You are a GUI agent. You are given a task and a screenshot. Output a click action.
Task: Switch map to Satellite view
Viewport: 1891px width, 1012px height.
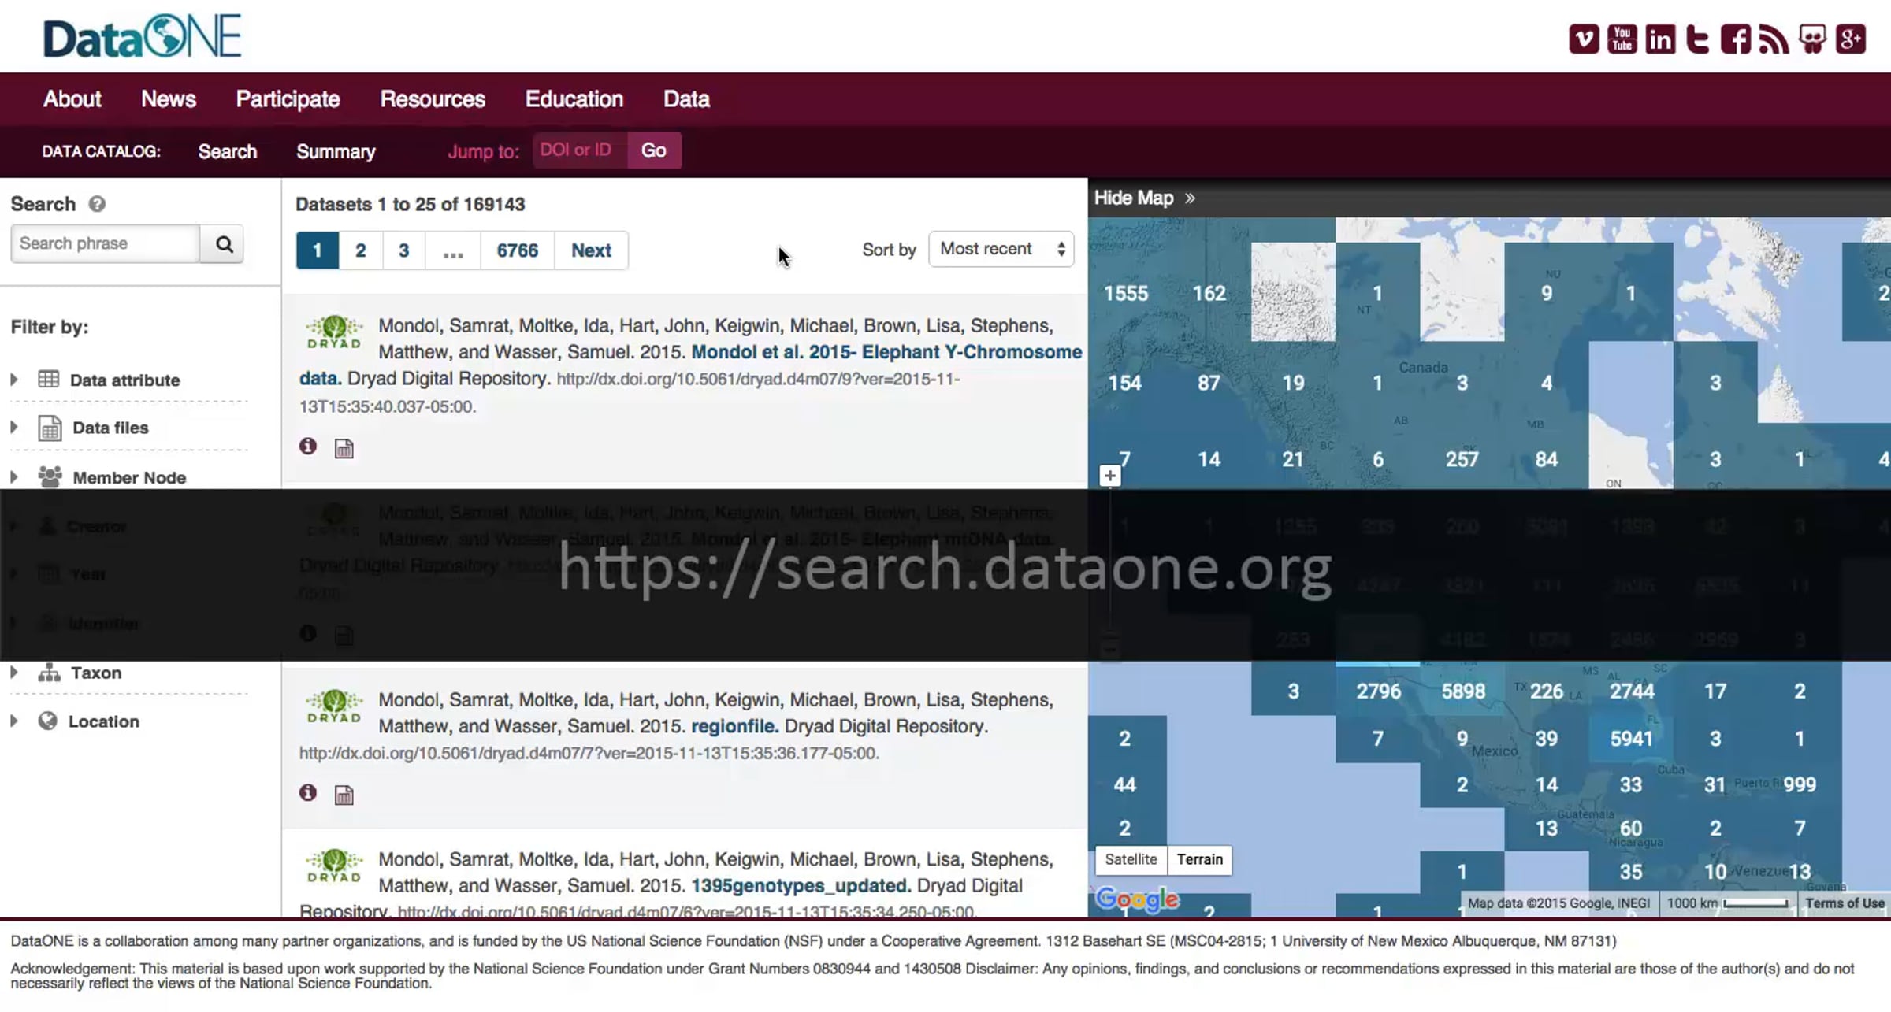coord(1131,859)
